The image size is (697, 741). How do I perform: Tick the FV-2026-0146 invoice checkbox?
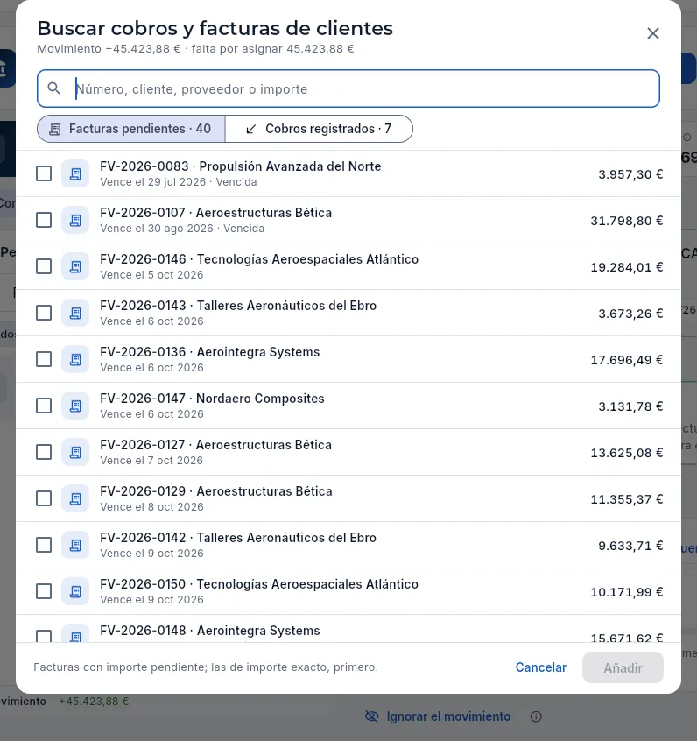[x=44, y=266]
